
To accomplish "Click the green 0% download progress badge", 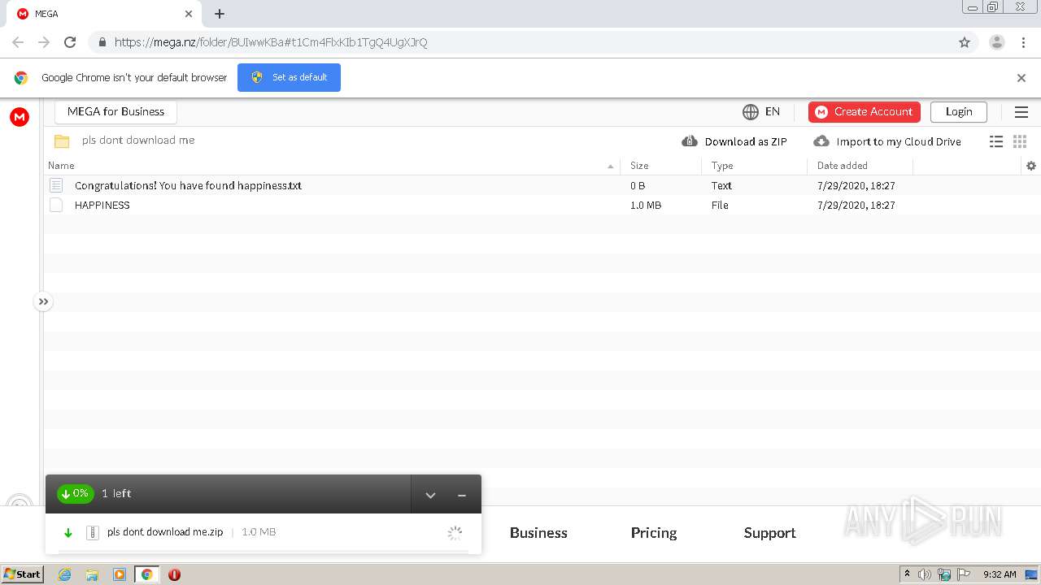I will [75, 493].
